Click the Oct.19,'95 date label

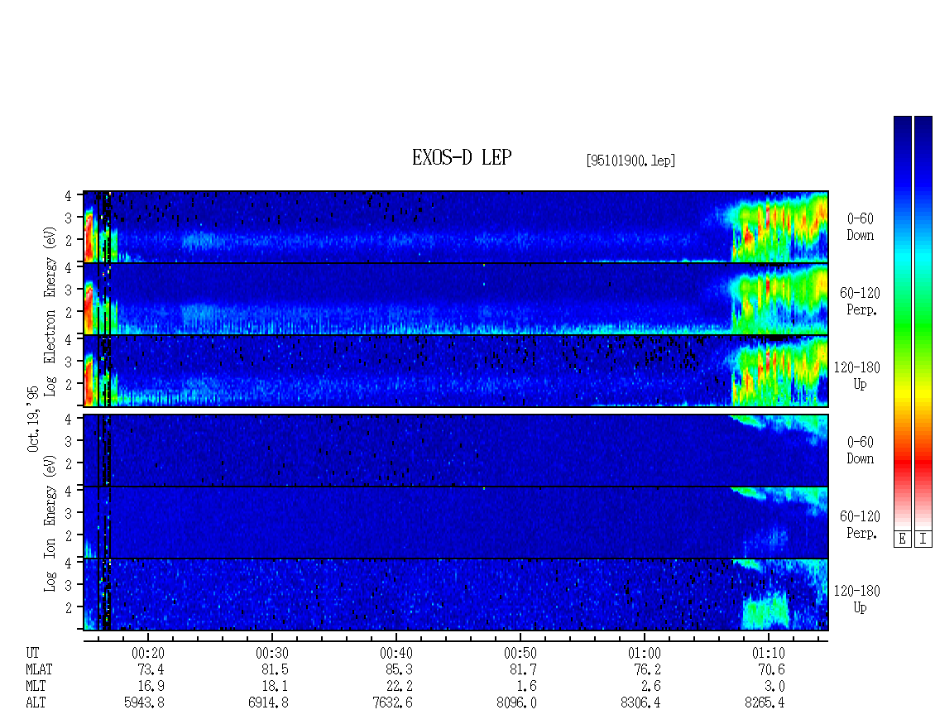[33, 419]
